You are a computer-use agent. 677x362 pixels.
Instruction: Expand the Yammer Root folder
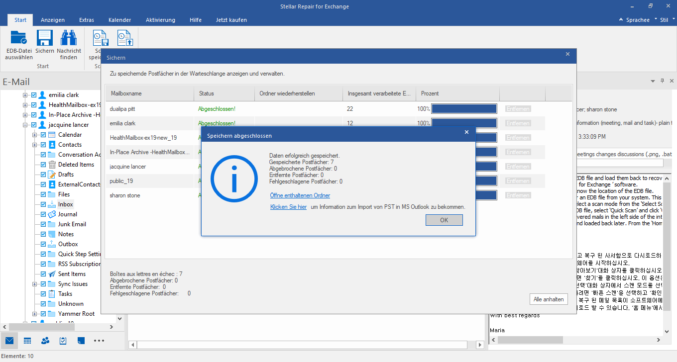pyautogui.click(x=34, y=314)
